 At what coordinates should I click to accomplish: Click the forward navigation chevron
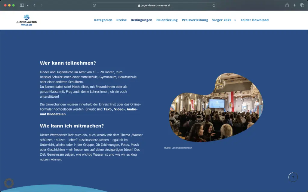click(x=41, y=5)
